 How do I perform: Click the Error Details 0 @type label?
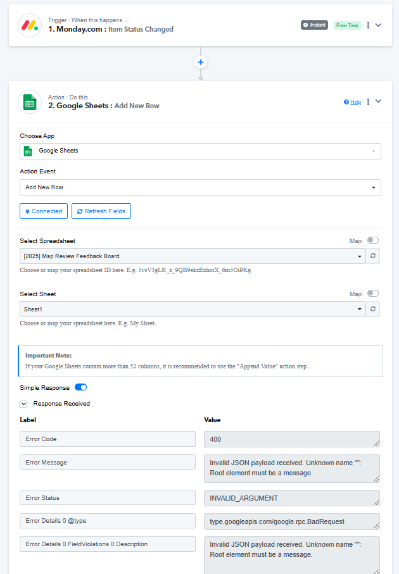(108, 521)
